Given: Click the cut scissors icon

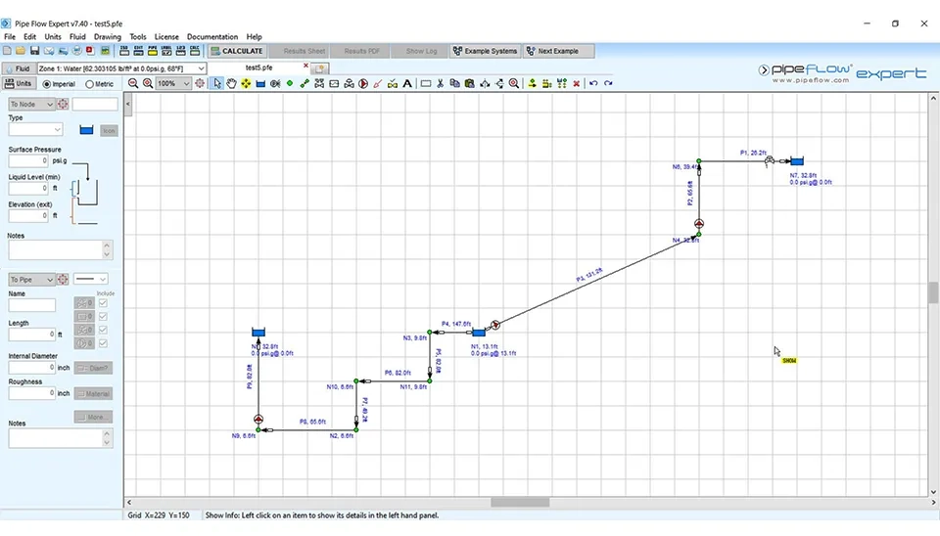Looking at the screenshot, I should pos(441,84).
